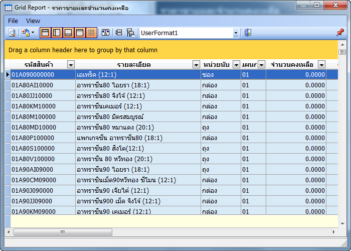This screenshot has width=351, height=251.
Task: Toggle the second layout panel button
Action: click(x=57, y=33)
